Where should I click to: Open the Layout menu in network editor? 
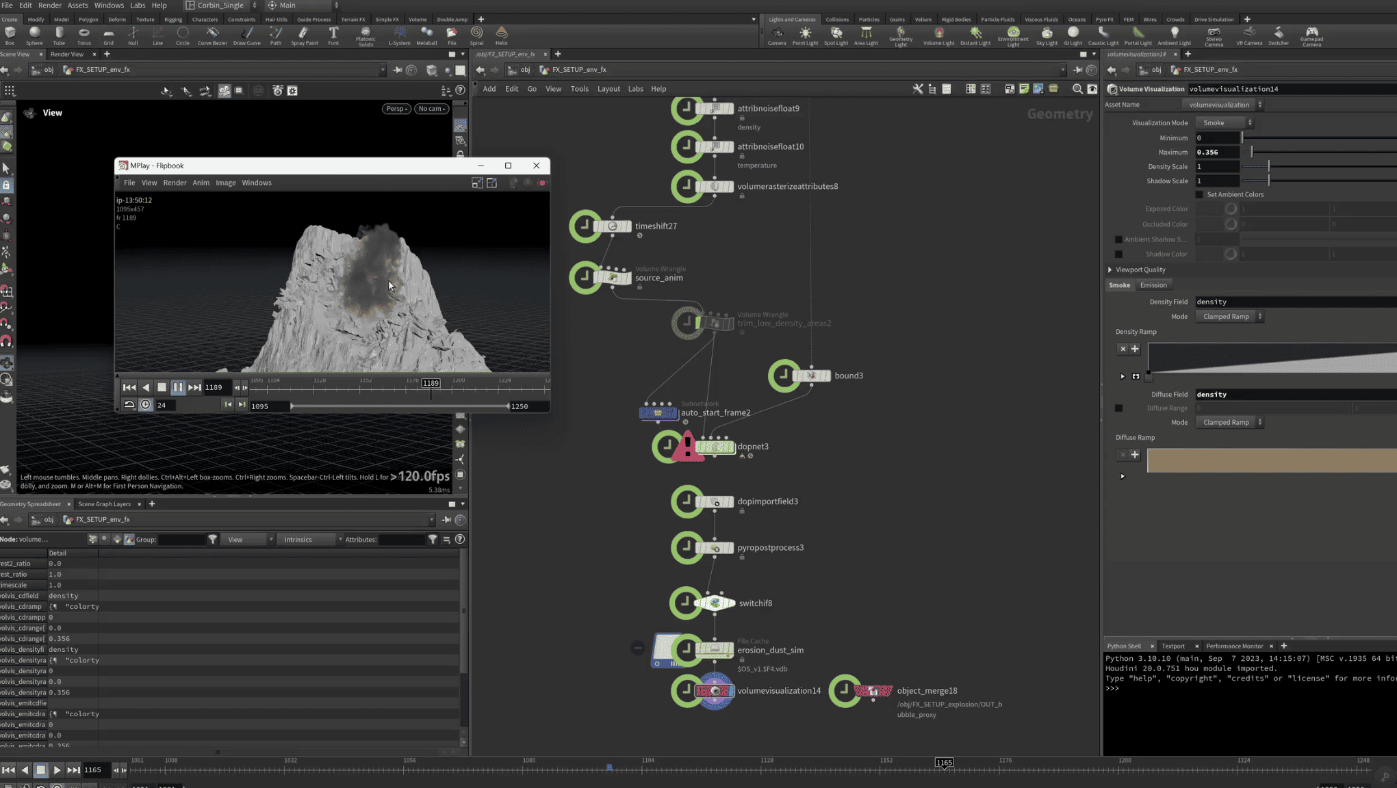pos(608,89)
